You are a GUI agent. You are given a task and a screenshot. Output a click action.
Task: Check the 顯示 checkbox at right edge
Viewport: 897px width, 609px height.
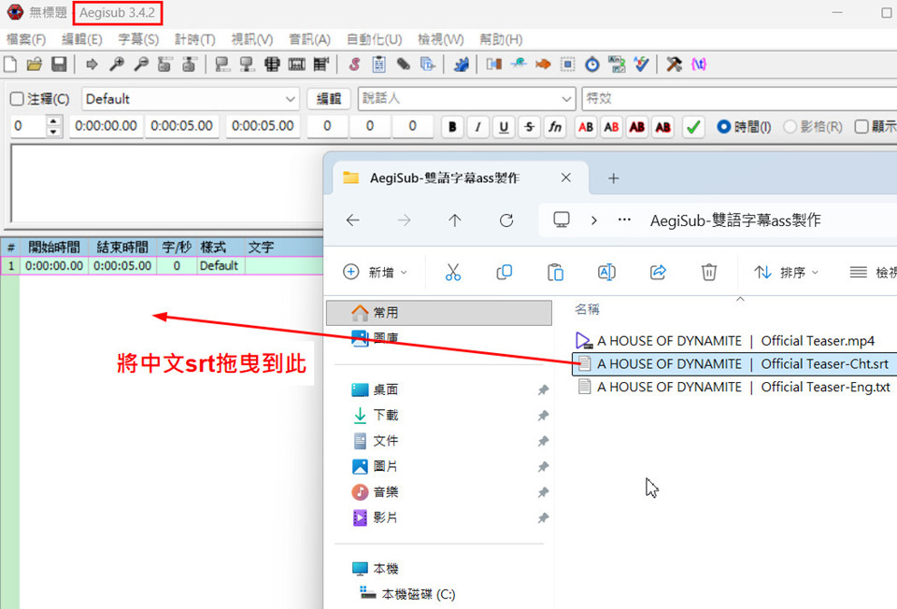click(x=861, y=127)
